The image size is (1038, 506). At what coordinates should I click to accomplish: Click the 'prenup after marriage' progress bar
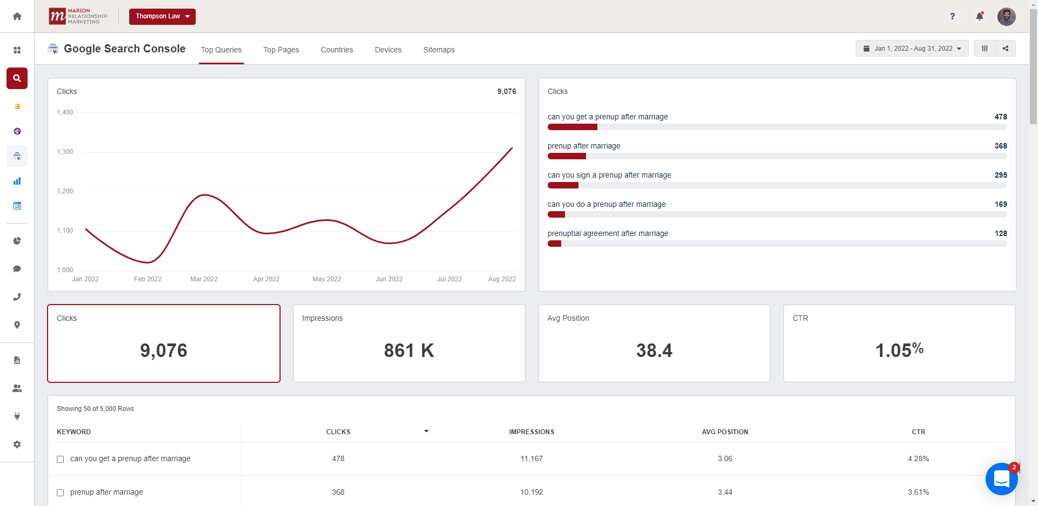776,156
